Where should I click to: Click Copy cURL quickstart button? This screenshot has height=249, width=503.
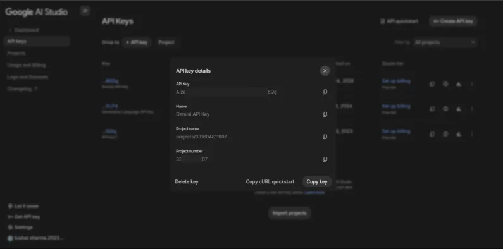270,182
